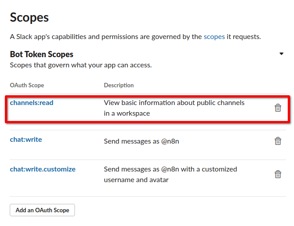Click the 'customized username and avatar' description text
Screen dimensions: 294x226
[x=136, y=180]
